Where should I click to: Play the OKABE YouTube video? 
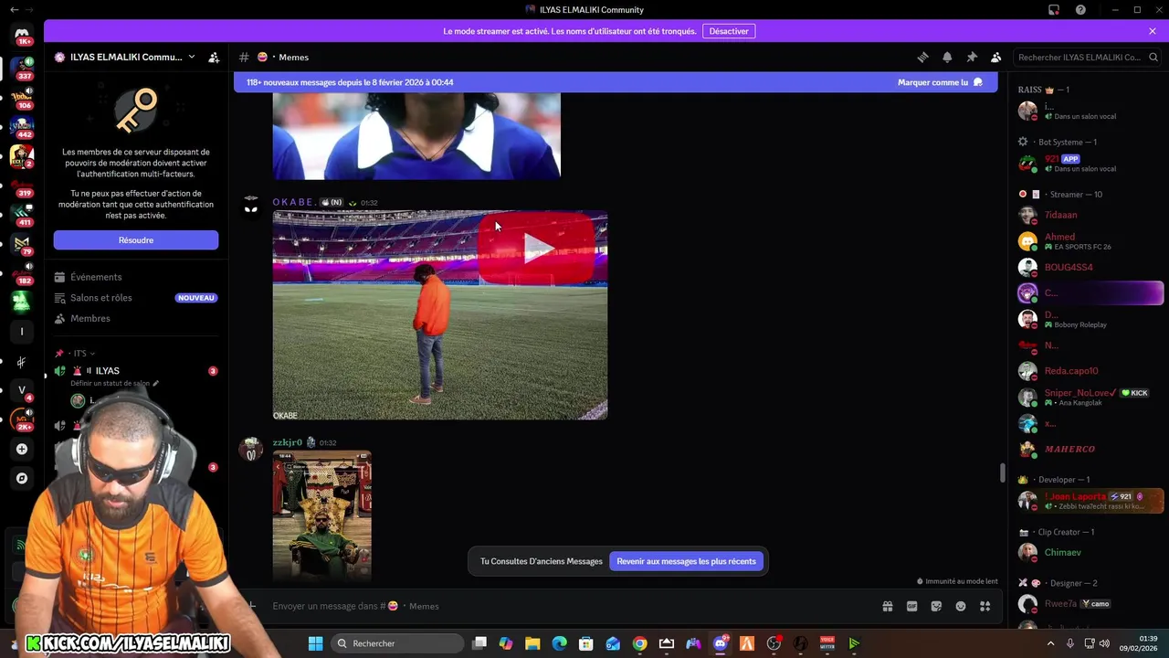(x=537, y=249)
